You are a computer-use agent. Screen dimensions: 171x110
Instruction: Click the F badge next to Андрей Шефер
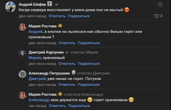tap(50, 4)
